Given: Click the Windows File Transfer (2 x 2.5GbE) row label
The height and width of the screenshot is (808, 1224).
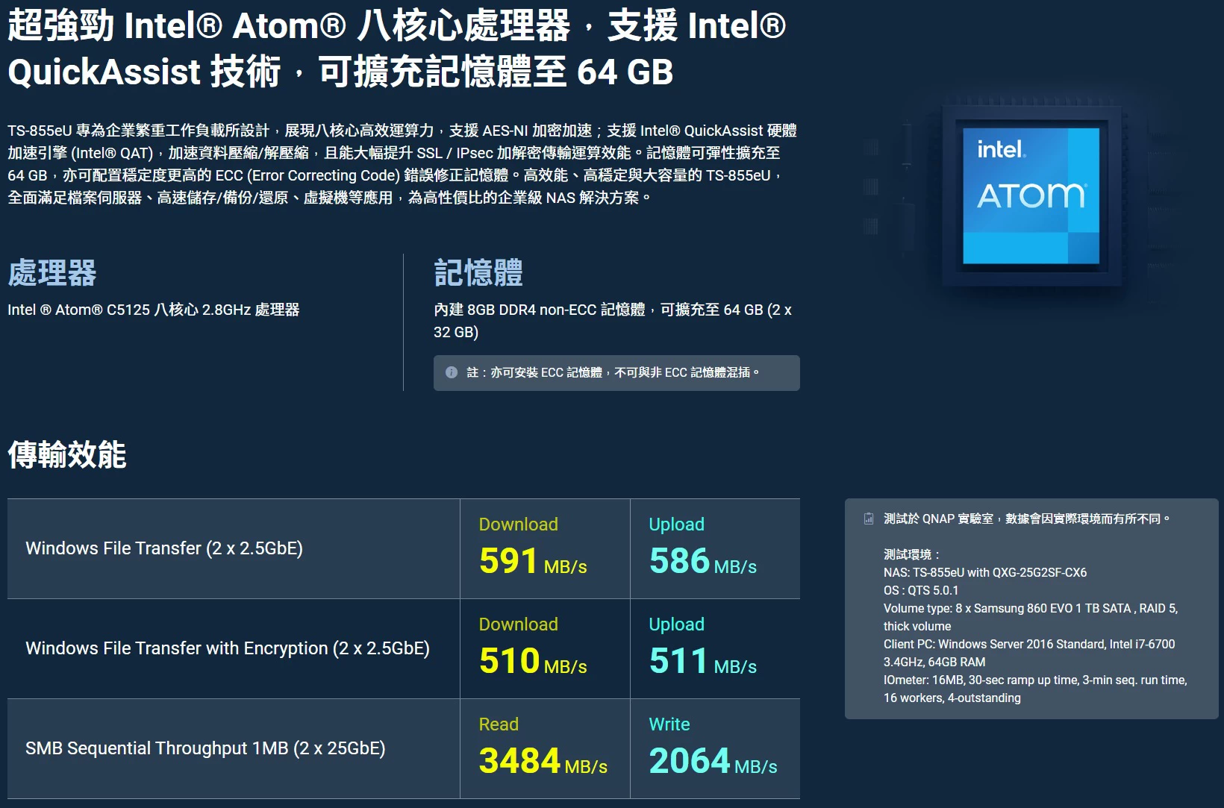Looking at the screenshot, I should click(x=164, y=548).
